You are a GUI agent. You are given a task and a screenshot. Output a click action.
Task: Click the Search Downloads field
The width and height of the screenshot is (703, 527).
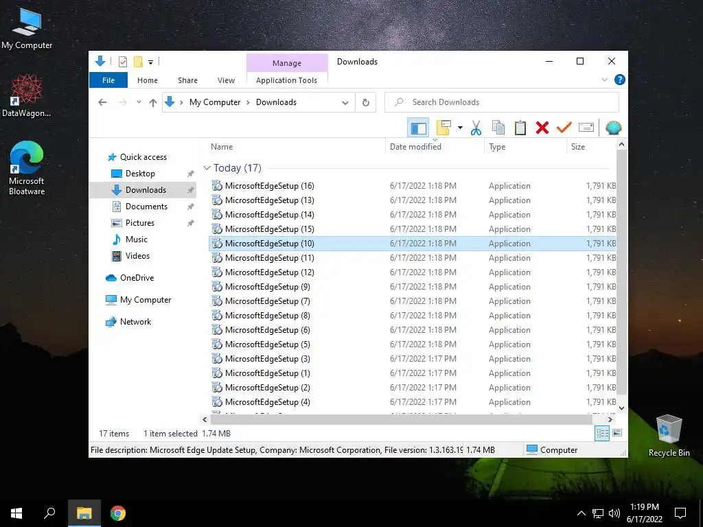click(x=502, y=102)
